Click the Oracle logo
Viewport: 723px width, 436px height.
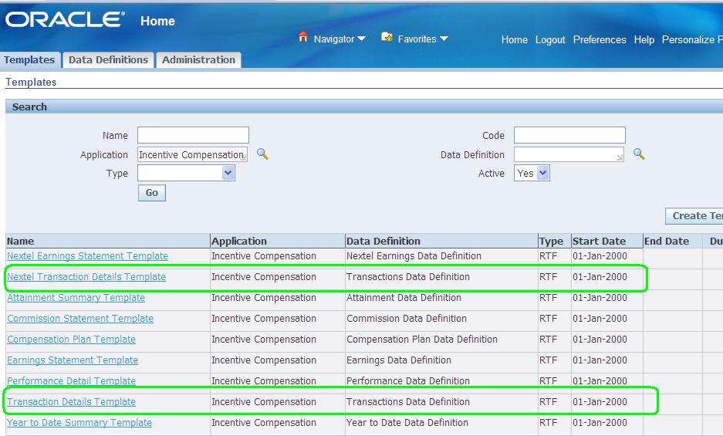(x=65, y=19)
